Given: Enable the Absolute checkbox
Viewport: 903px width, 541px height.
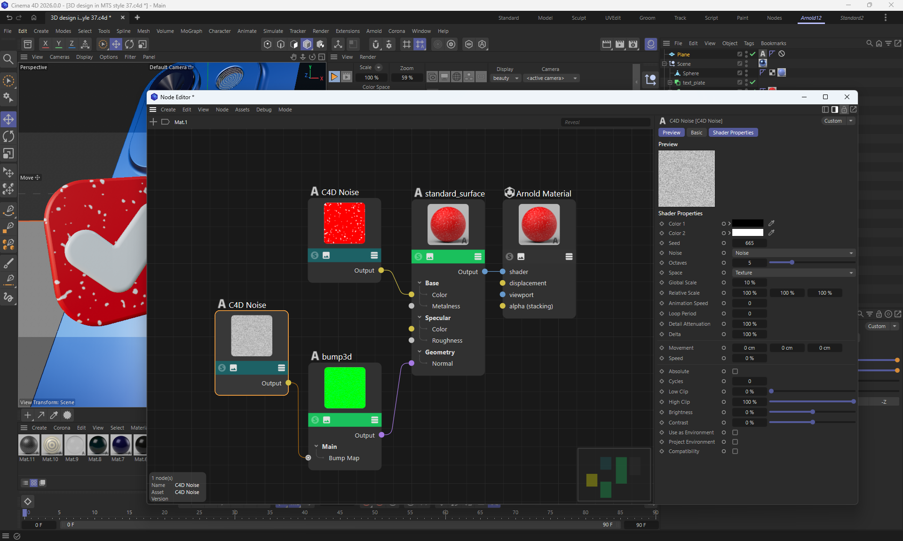Looking at the screenshot, I should (735, 371).
